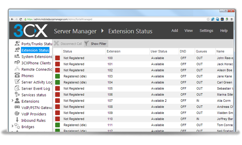Viewport: 242px width, 145px height.
Task: Click the Bridges icon
Action: (x=17, y=126)
